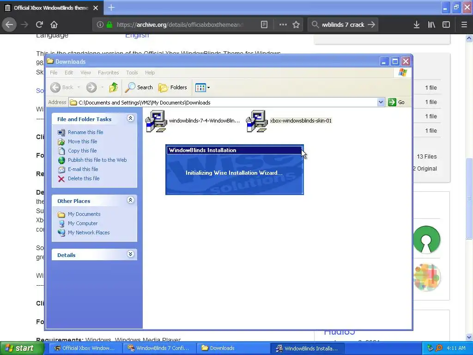The width and height of the screenshot is (473, 355).
Task: Click the orange search system tray icon
Action: coord(439,348)
